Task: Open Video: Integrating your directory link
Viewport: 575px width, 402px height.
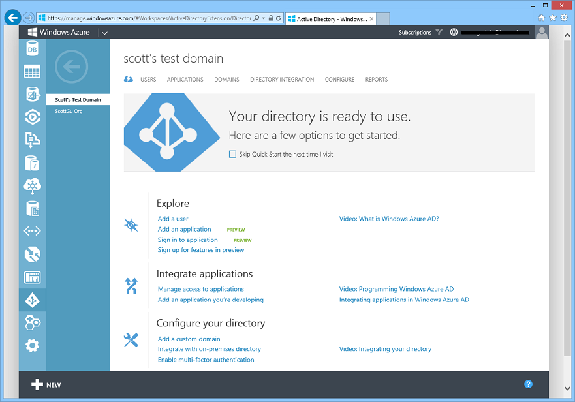Action: (x=386, y=349)
